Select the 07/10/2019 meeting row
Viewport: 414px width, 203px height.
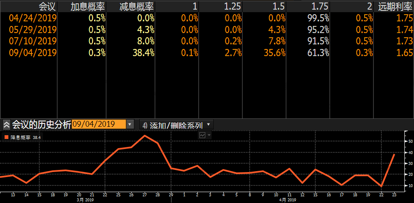pyautogui.click(x=32, y=41)
